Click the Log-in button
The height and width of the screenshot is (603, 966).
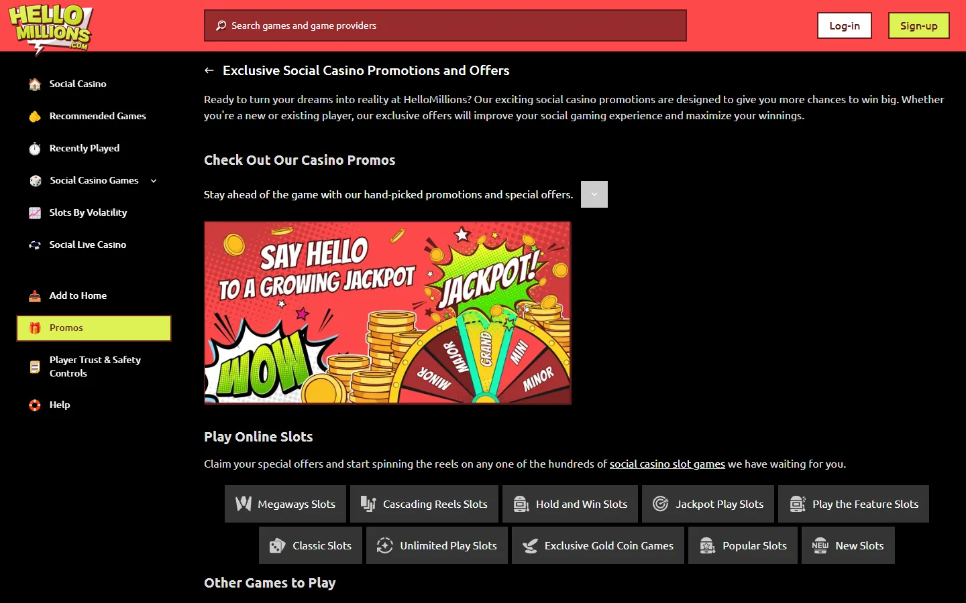(x=844, y=25)
